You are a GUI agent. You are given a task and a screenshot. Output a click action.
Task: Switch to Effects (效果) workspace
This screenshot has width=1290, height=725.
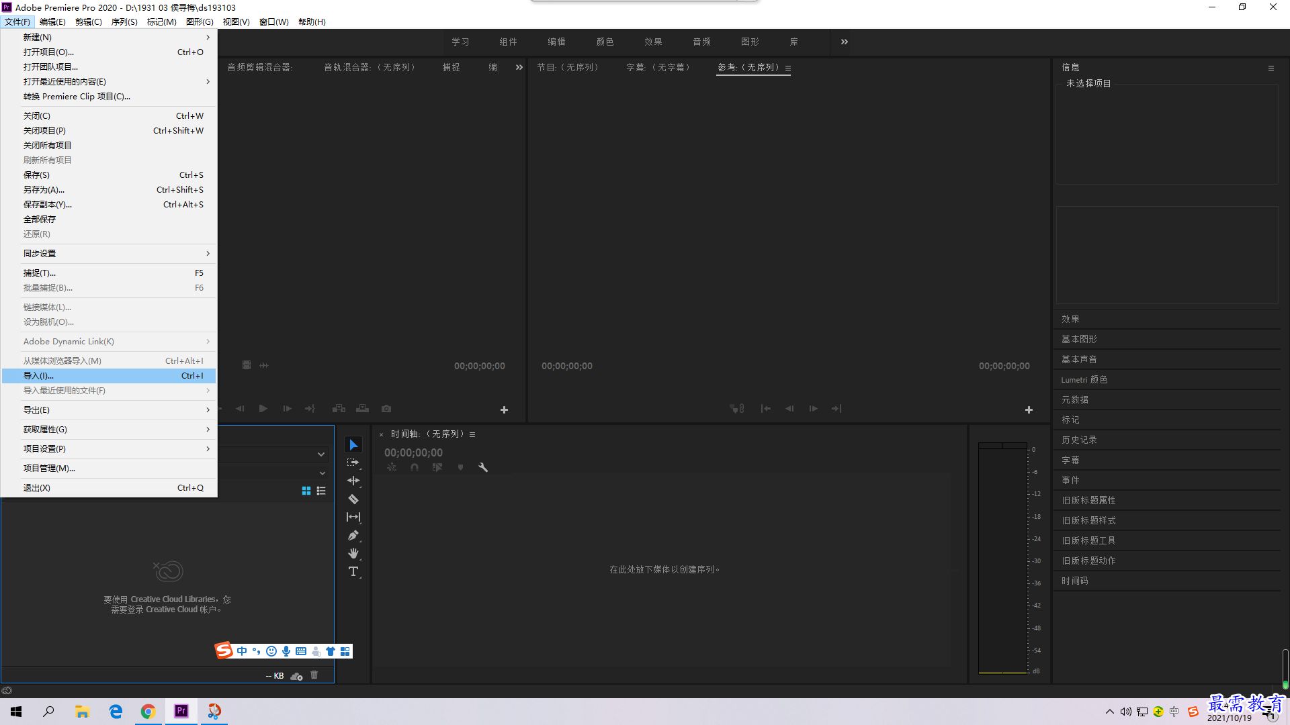coord(653,42)
